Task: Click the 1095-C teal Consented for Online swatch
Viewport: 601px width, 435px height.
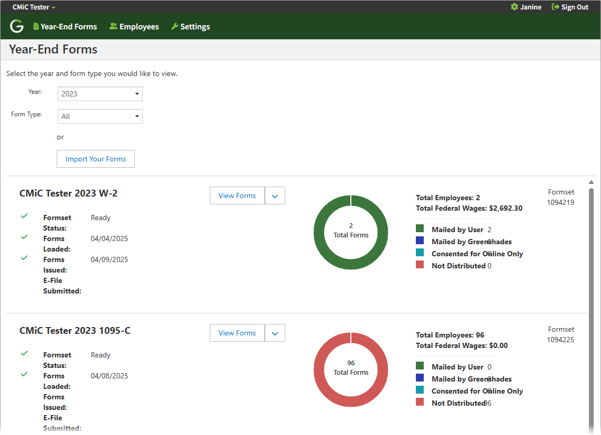Action: pyautogui.click(x=420, y=390)
